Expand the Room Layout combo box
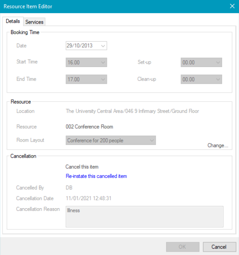 pos(111,140)
